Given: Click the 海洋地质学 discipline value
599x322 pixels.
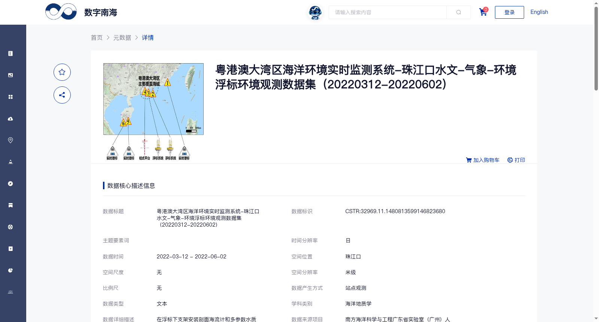Looking at the screenshot, I should [x=358, y=304].
